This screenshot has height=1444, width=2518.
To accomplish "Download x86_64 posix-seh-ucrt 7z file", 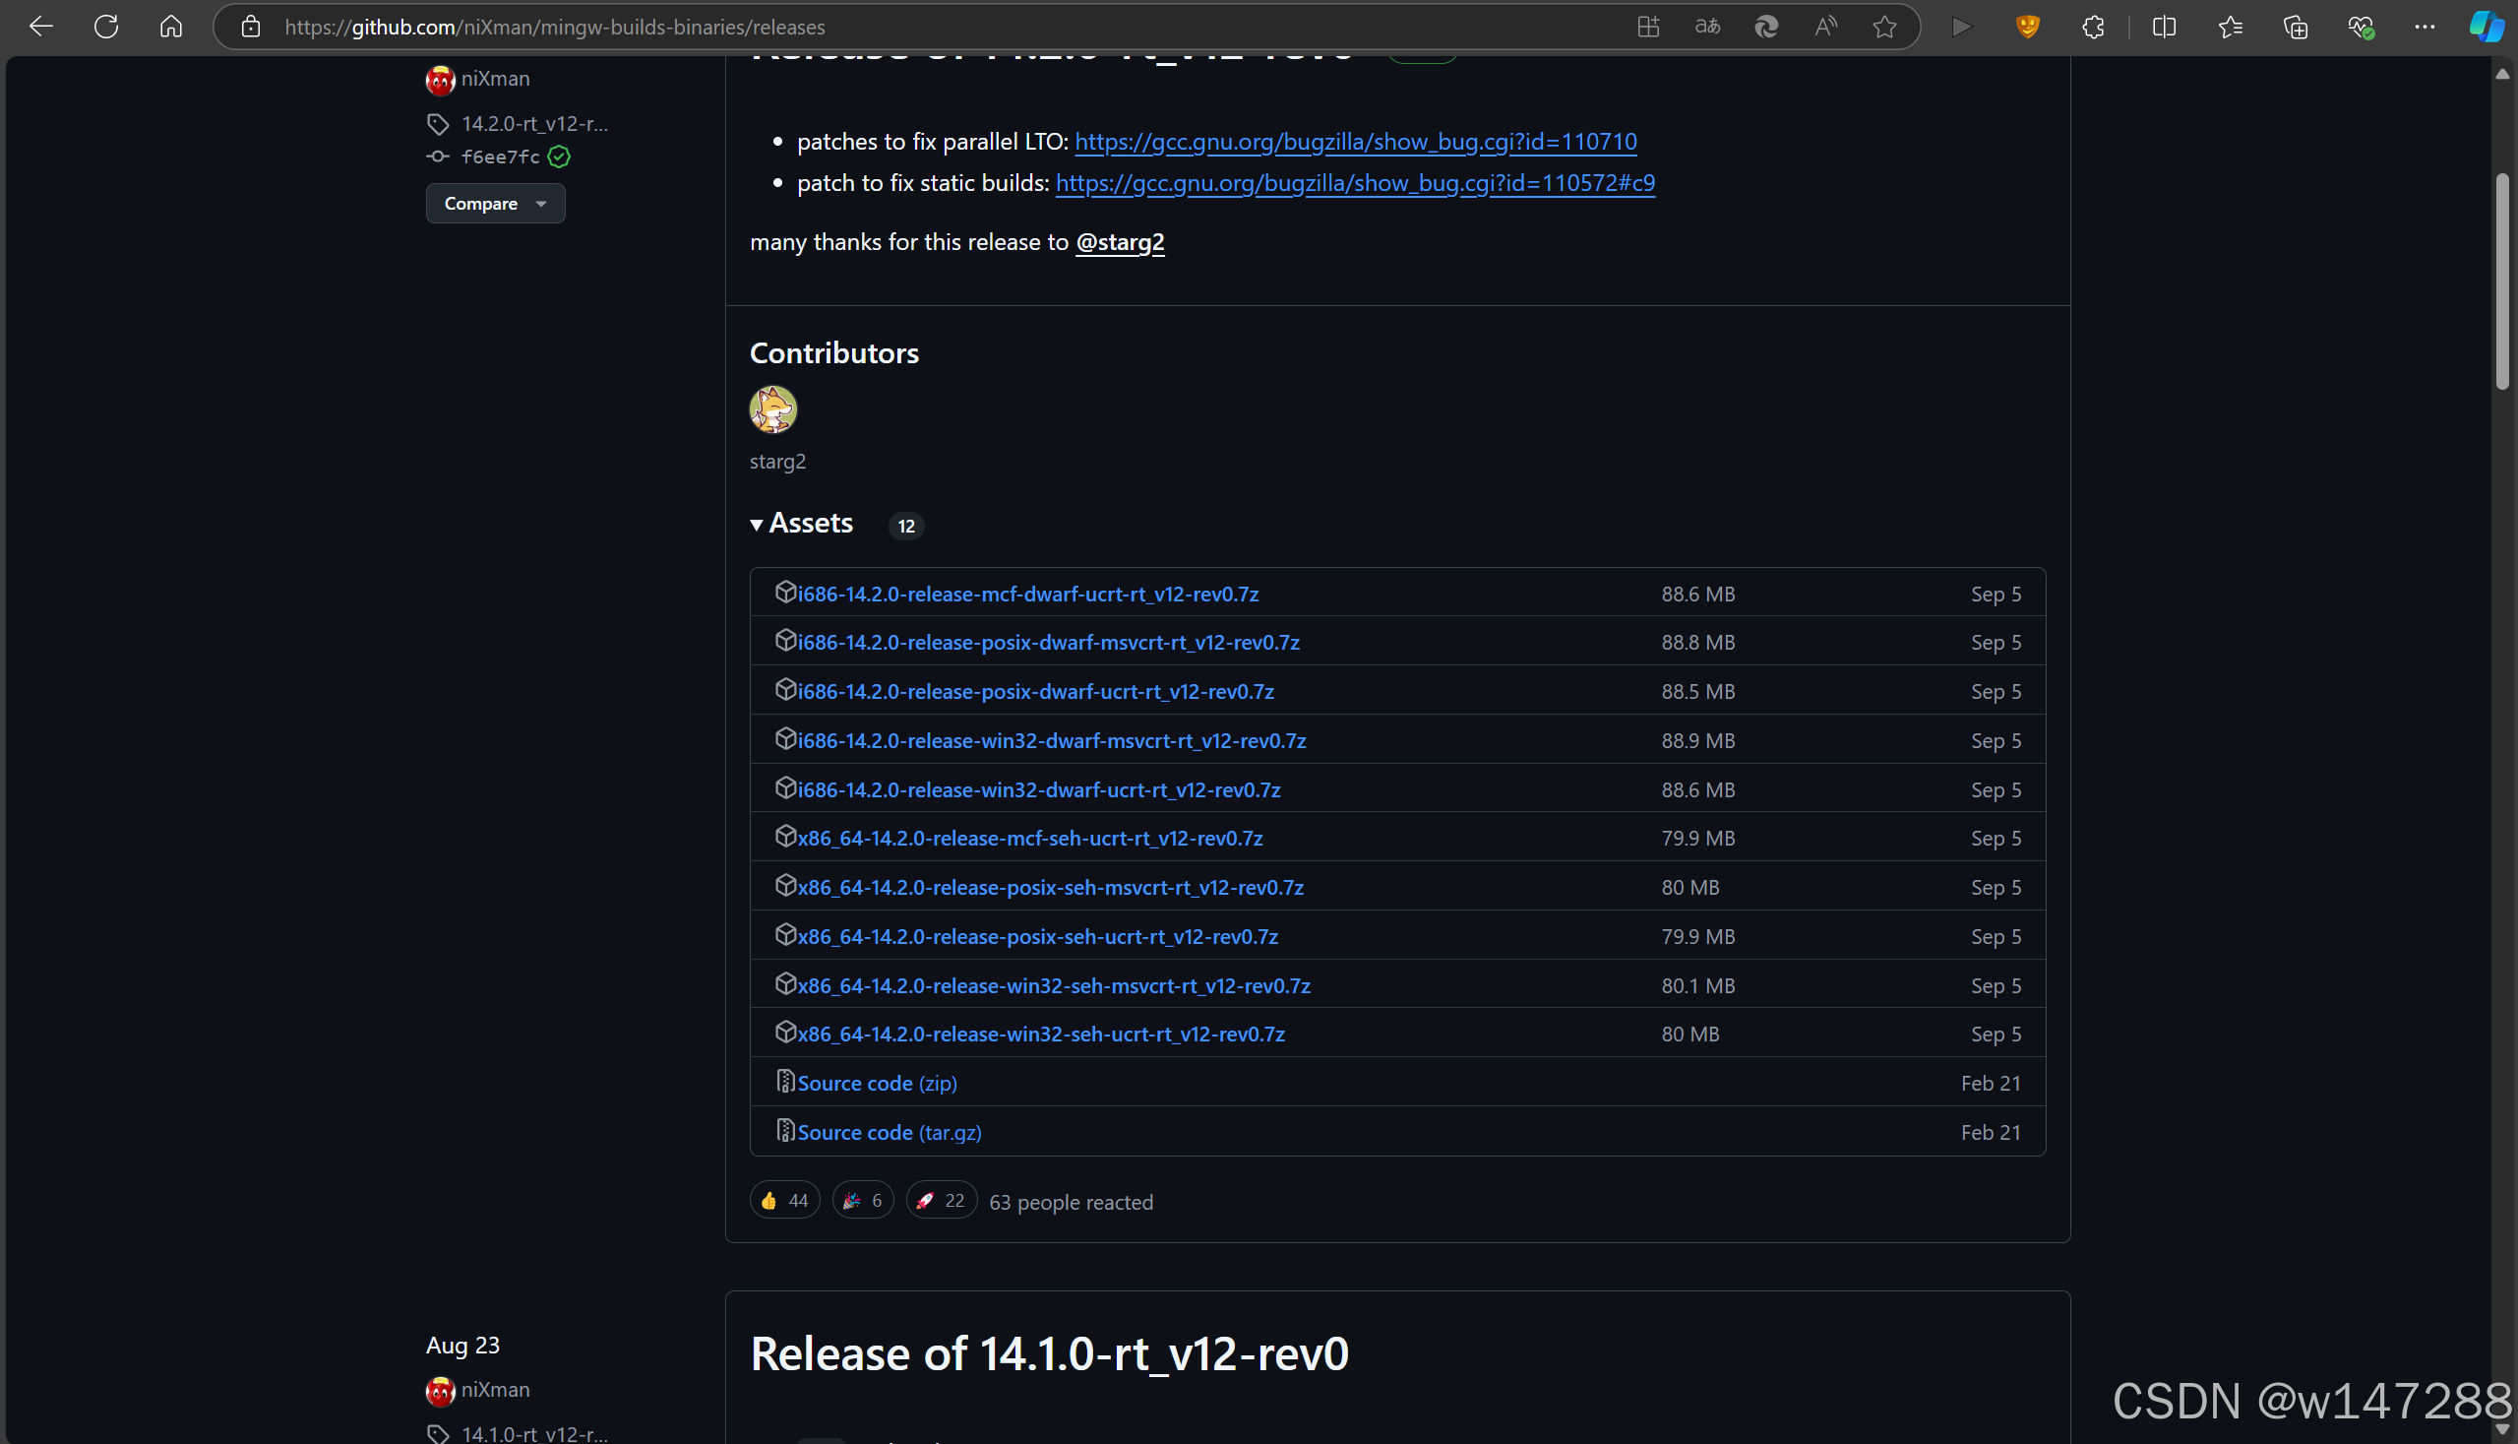I will click(x=1037, y=936).
